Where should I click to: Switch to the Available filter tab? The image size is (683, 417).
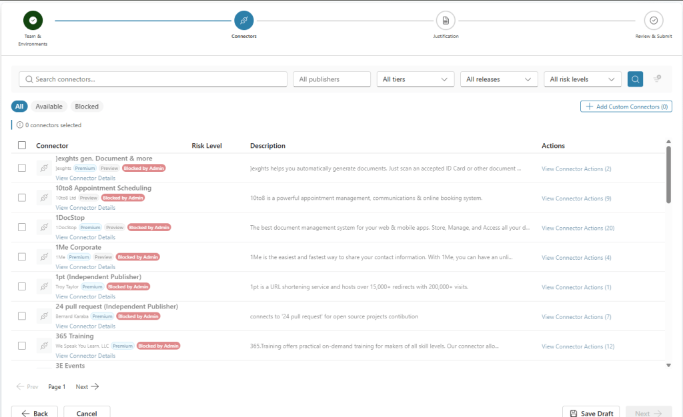pyautogui.click(x=49, y=107)
